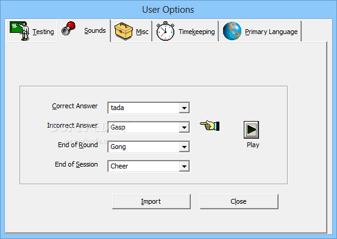Click the Play caption under the play button
Image resolution: width=337 pixels, height=239 pixels.
(253, 145)
